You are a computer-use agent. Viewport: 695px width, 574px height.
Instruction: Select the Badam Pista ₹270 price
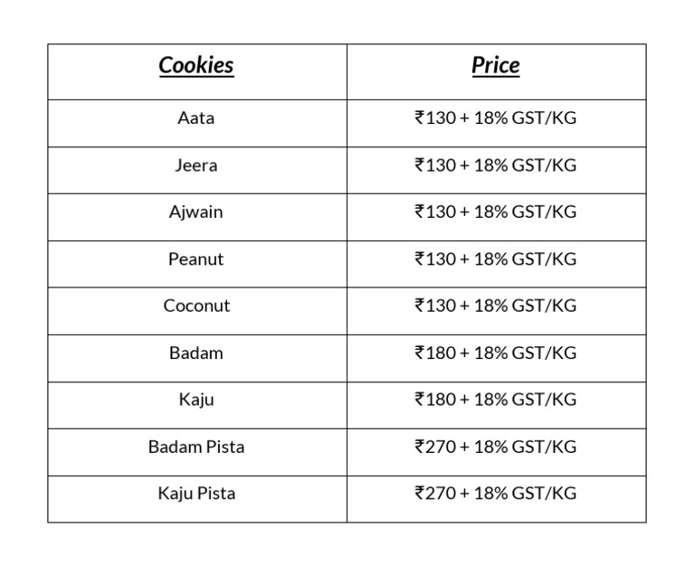click(x=495, y=447)
